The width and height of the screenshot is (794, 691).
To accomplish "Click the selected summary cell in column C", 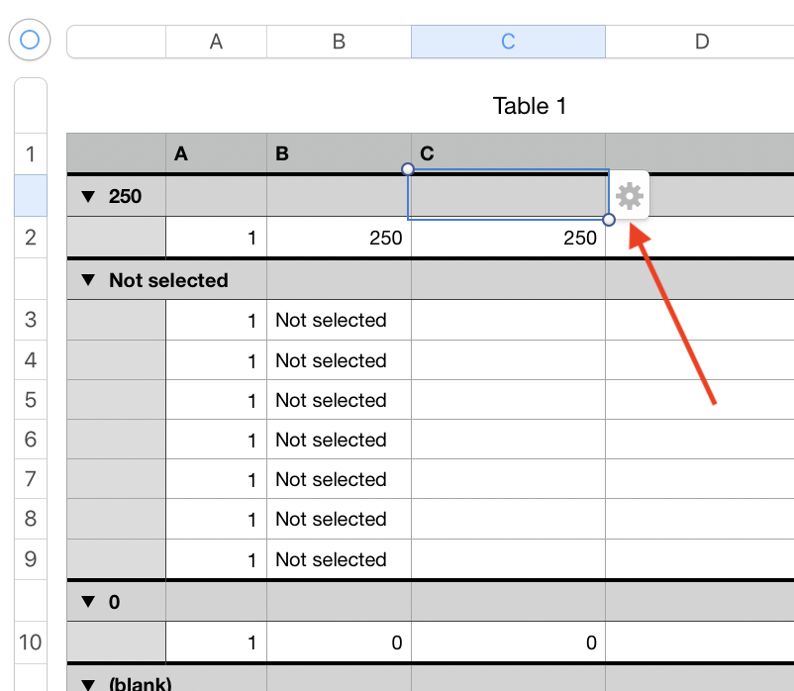I will (x=508, y=195).
